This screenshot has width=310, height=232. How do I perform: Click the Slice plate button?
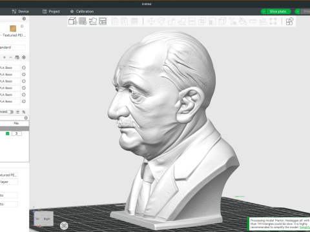point(278,12)
